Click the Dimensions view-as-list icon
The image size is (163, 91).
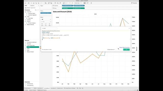coord(35,10)
